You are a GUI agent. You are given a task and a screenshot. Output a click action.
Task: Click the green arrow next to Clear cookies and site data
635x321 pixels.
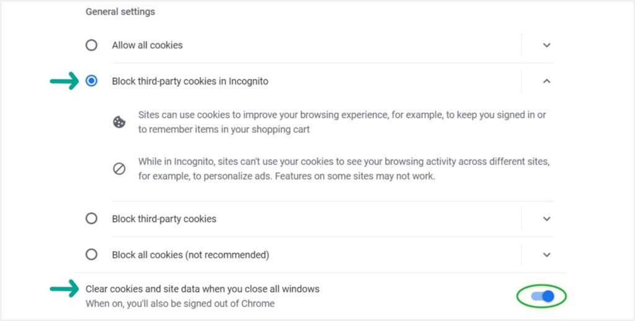[64, 288]
